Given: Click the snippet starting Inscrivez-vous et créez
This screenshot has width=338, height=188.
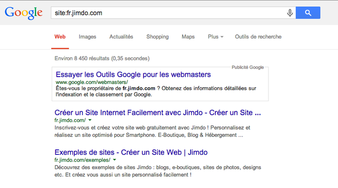Looking at the screenshot, I should 152,132.
